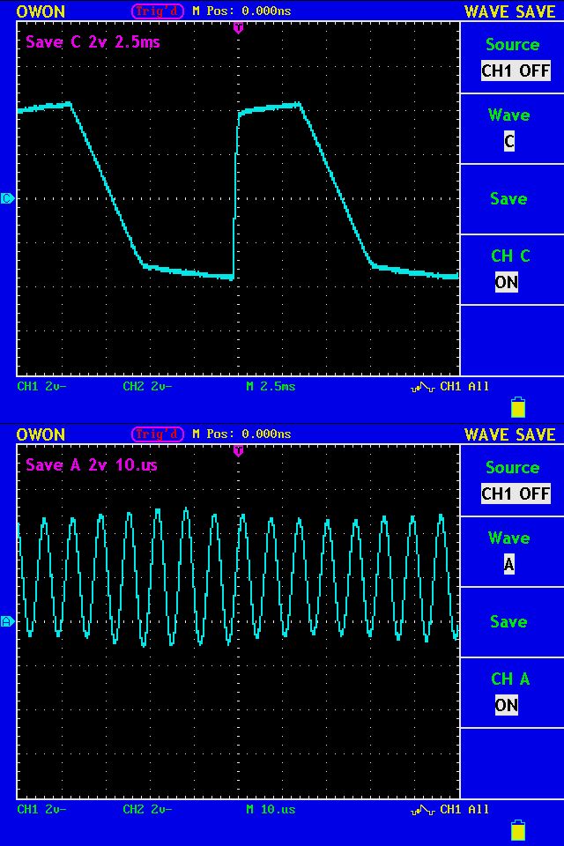Click the battery icon in the Wave A screen

tap(518, 830)
